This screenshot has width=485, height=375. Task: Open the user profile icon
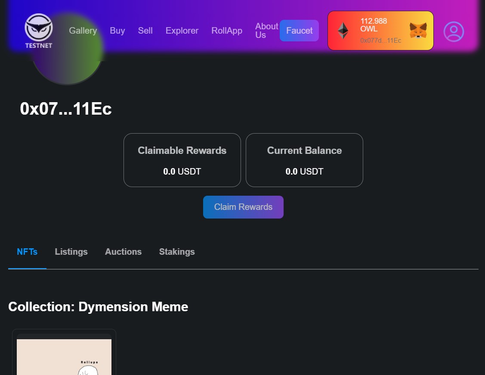pos(454,31)
